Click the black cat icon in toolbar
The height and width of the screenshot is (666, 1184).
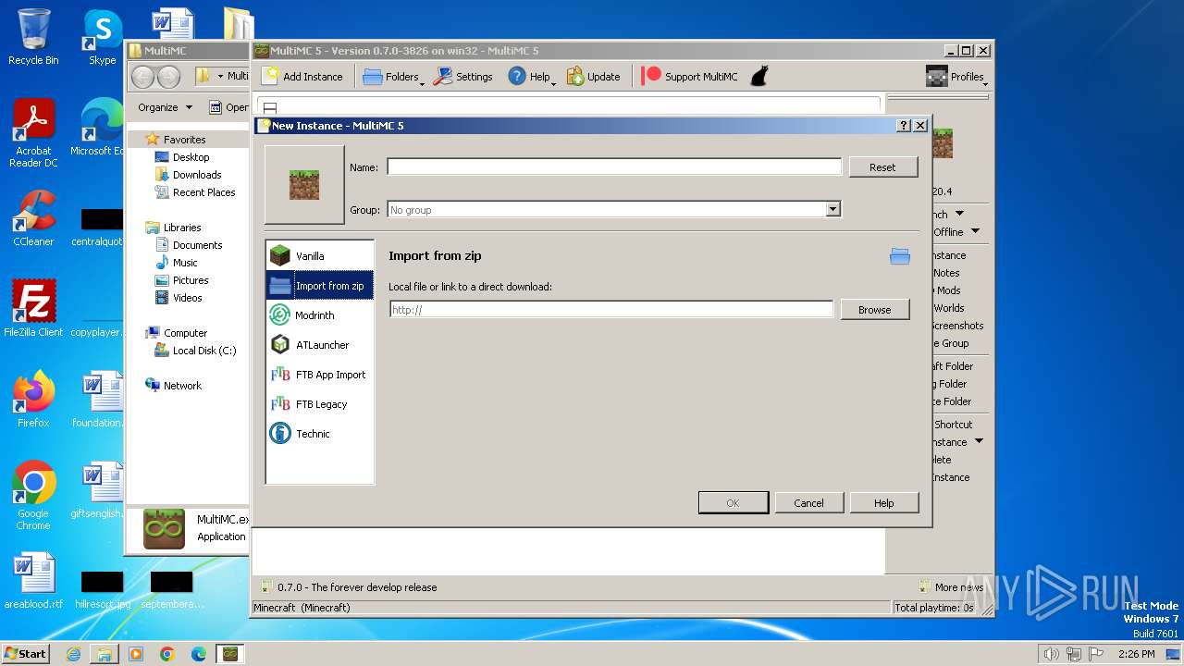tap(758, 77)
